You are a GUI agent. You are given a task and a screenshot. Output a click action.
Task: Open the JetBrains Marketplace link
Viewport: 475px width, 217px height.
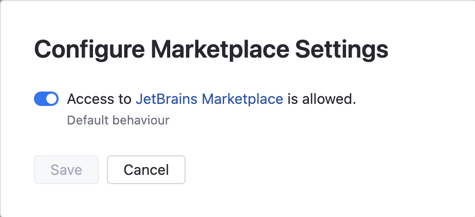209,99
